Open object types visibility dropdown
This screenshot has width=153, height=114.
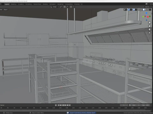125,9
